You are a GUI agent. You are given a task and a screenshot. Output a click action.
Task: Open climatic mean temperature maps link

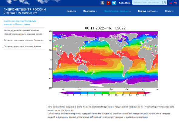click(x=23, y=32)
